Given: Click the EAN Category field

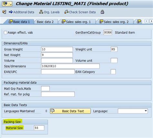Looking at the screenshot, I should coord(113,72).
